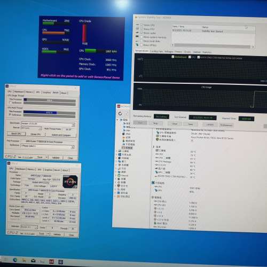Viewport: 267px width, 267px height.
Task: Click the Task View icon on the taskbar
Action: [x=5, y=259]
